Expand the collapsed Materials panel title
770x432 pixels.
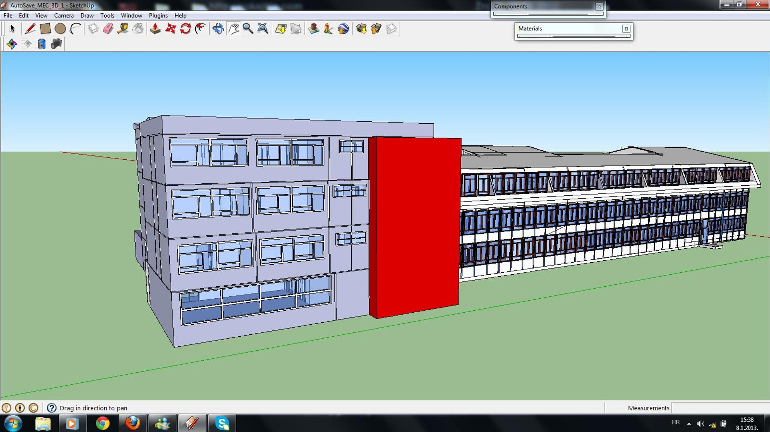[x=530, y=28]
